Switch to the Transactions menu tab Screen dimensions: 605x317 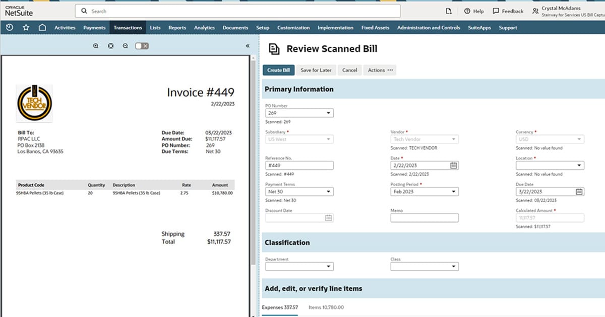(x=128, y=28)
